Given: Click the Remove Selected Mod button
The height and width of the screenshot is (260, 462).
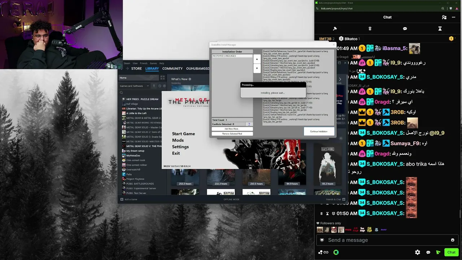Looking at the screenshot, I should click(232, 134).
